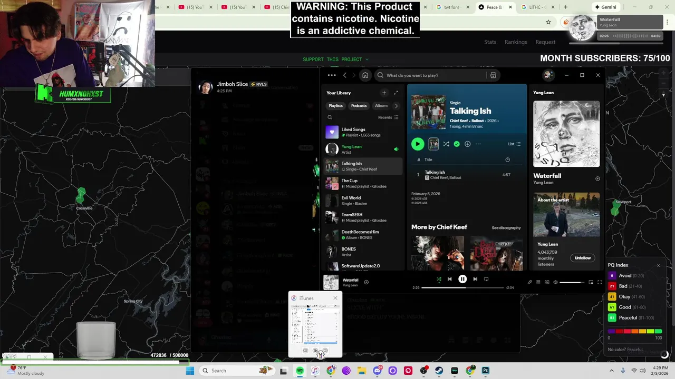Open the List view dropdown
The image size is (675, 379).
point(514,144)
